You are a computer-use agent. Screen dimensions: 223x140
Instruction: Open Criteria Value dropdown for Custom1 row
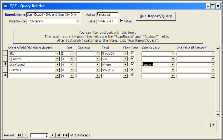pyautogui.click(x=173, y=70)
